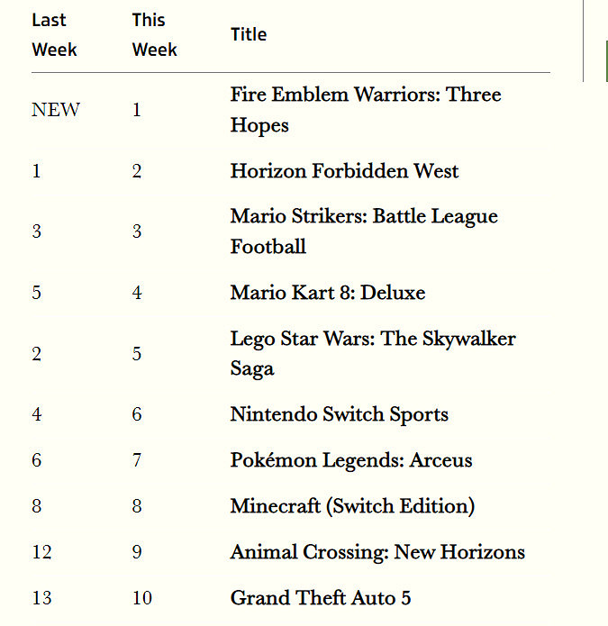The height and width of the screenshot is (626, 608).
Task: Select the Nintendo Switch Sports title
Action: [x=339, y=415]
